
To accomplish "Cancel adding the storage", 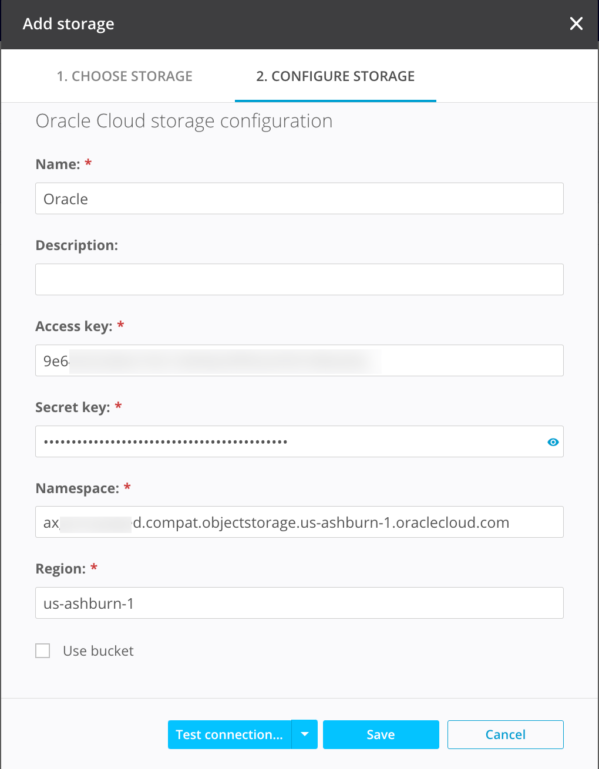I will pyautogui.click(x=505, y=734).
